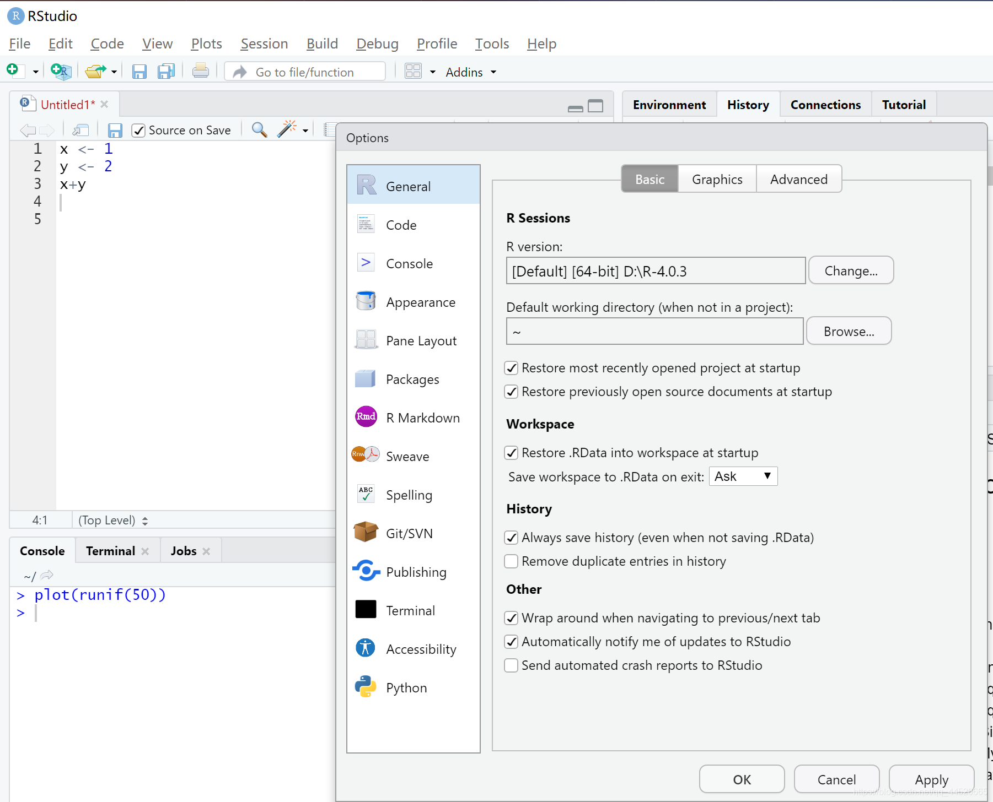Open Pane Layout options category
993x802 pixels.
pos(414,340)
